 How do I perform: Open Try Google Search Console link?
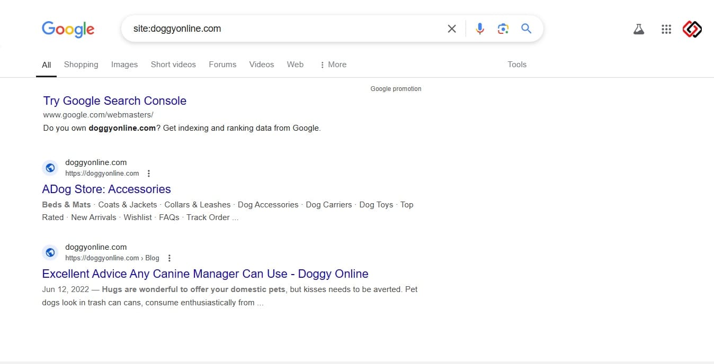(115, 101)
